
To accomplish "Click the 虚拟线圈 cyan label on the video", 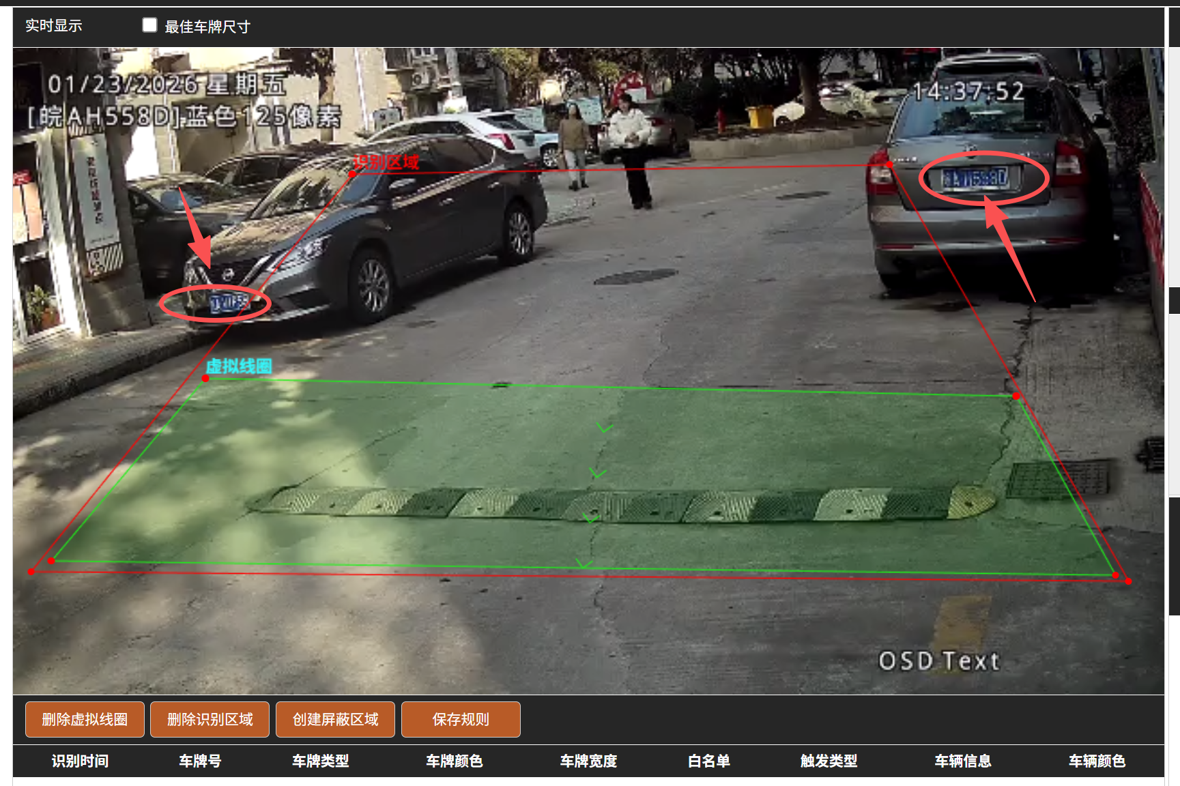I will (x=239, y=366).
